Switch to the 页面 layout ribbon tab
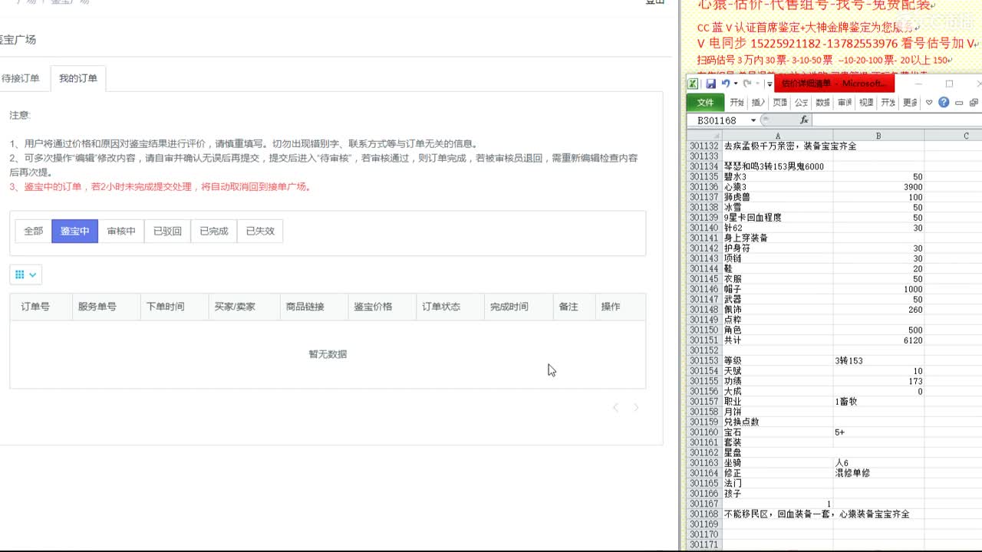 (780, 103)
